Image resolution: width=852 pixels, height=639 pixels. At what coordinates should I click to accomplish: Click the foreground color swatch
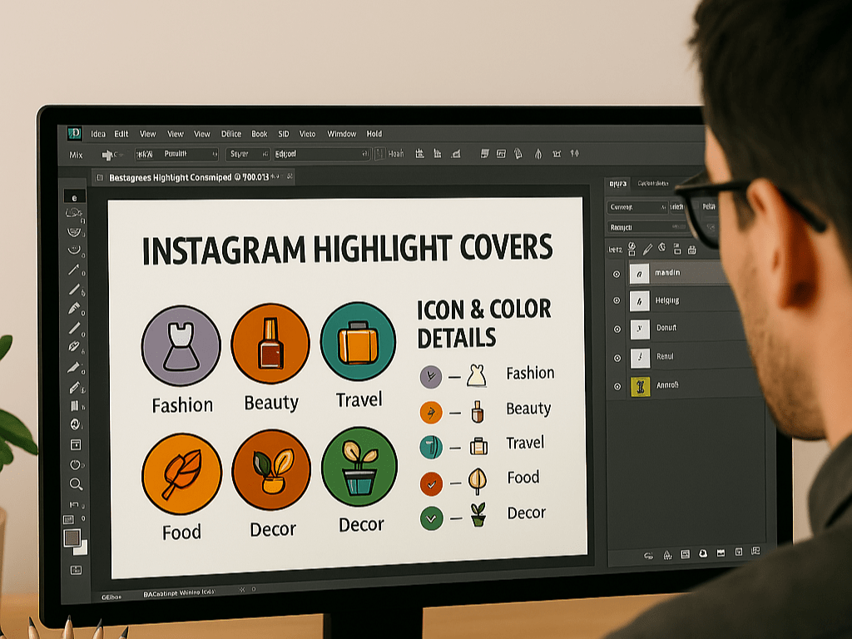click(x=72, y=537)
